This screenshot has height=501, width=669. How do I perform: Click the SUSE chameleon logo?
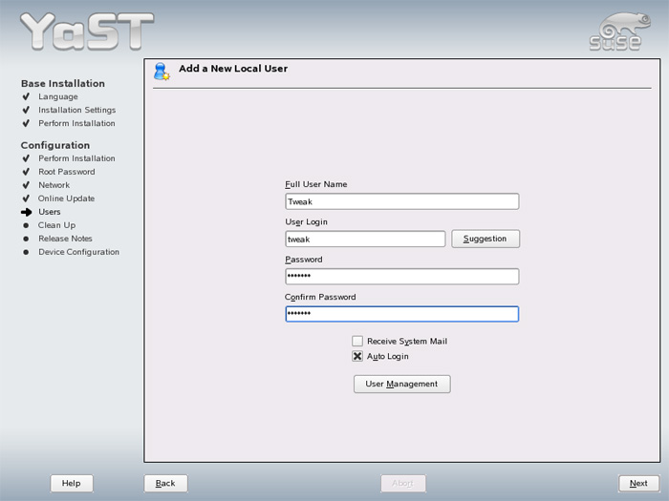619,31
